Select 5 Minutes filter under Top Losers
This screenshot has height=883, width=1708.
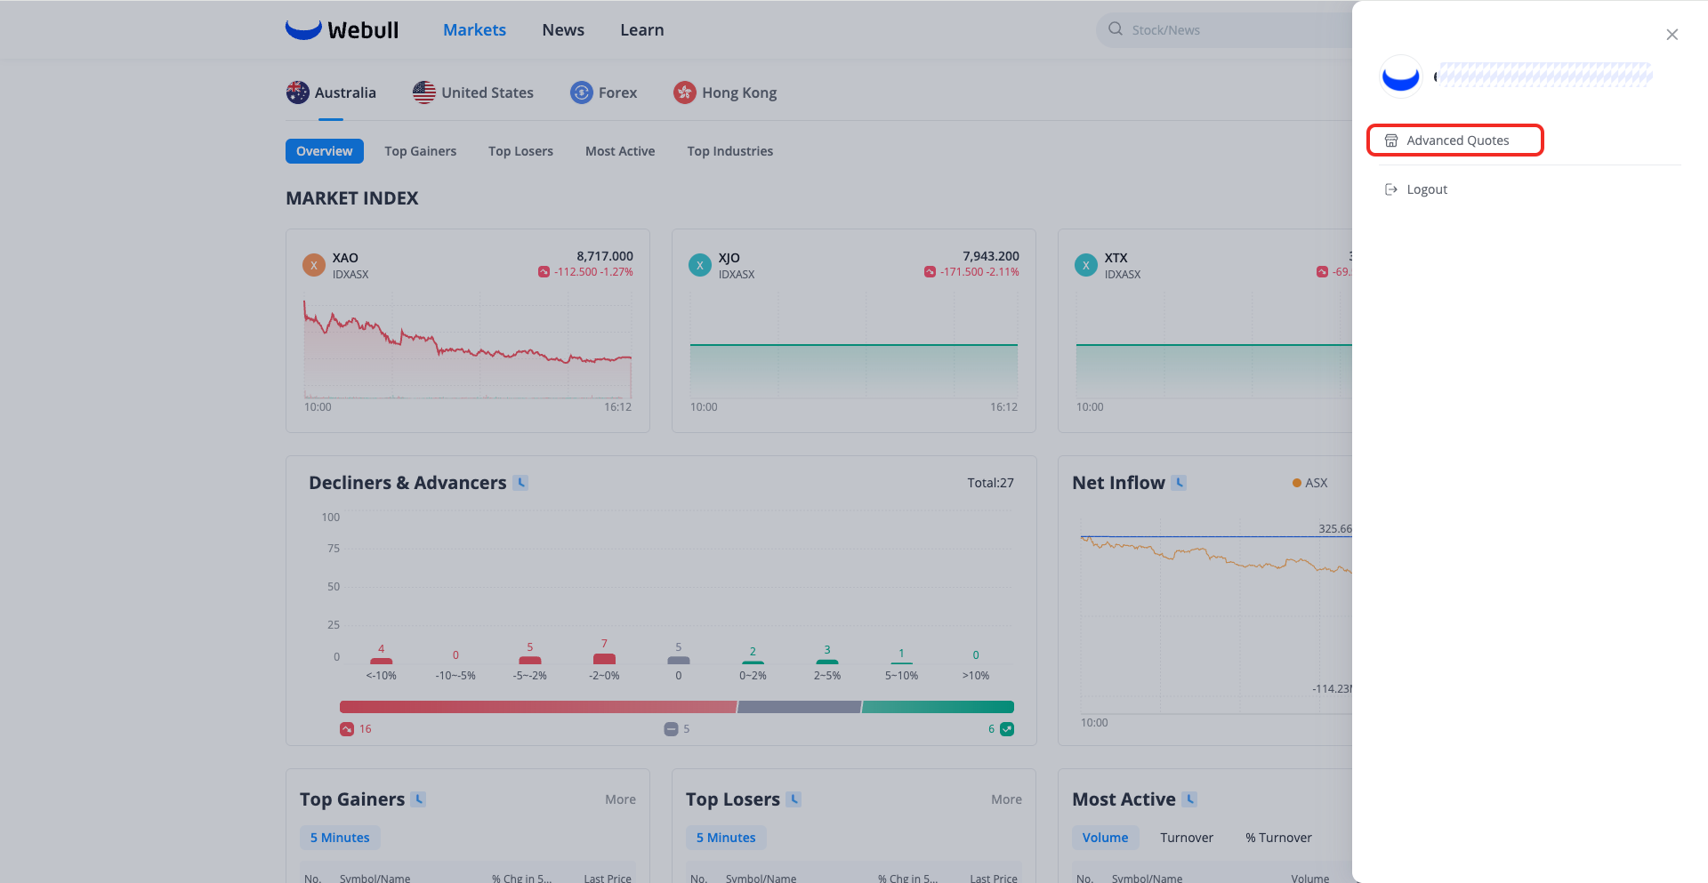(726, 838)
